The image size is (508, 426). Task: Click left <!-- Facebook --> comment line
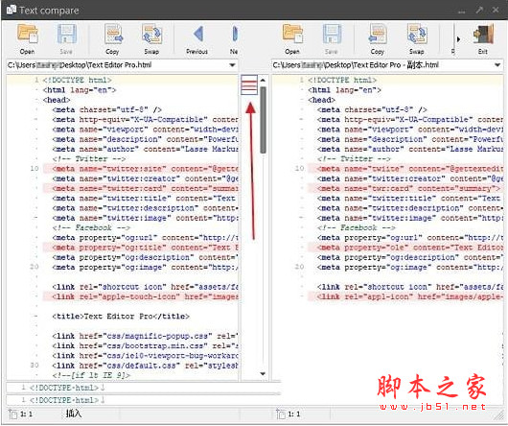coord(91,227)
